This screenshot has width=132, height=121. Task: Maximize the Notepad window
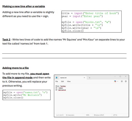click(x=120, y=76)
